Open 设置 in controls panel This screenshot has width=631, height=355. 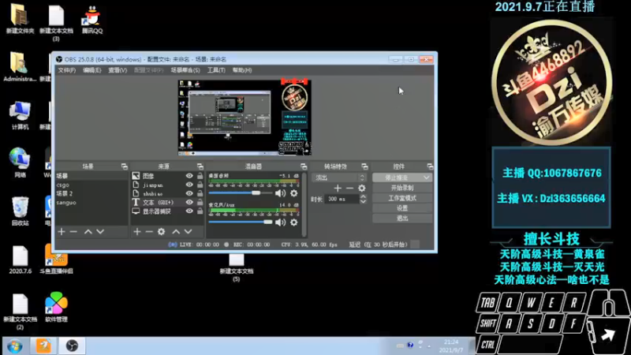click(x=402, y=208)
